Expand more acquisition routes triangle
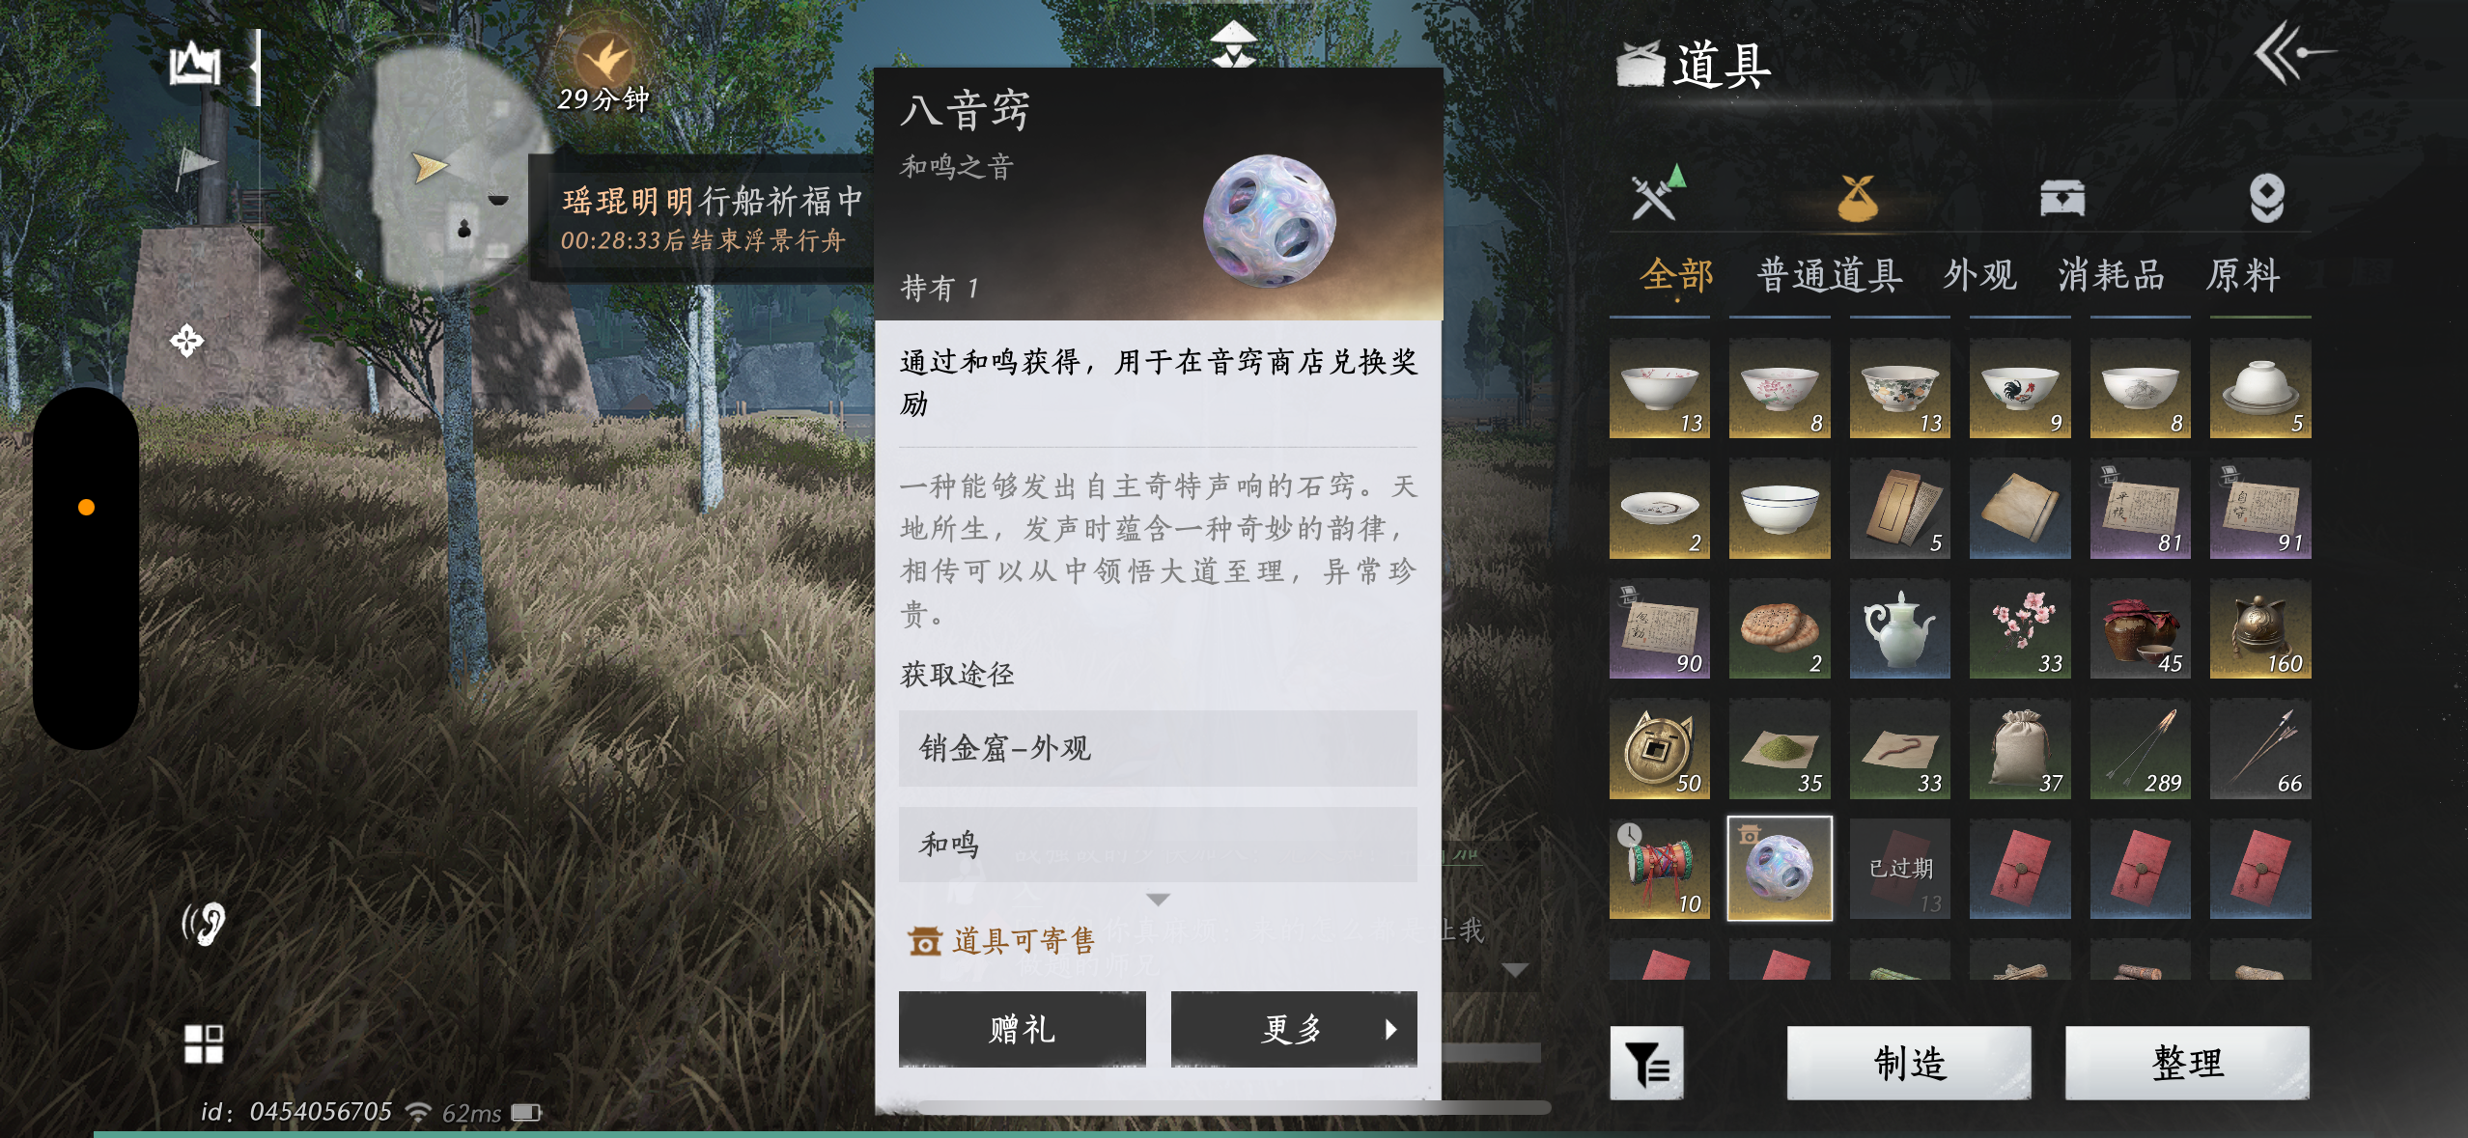 coord(1158,900)
